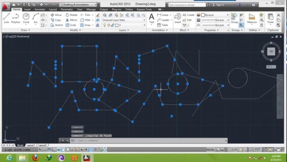Screen dimensions: 287x162
Task: Click the Lineweight icon in Properties panel
Action: pyautogui.click(x=199, y=20)
